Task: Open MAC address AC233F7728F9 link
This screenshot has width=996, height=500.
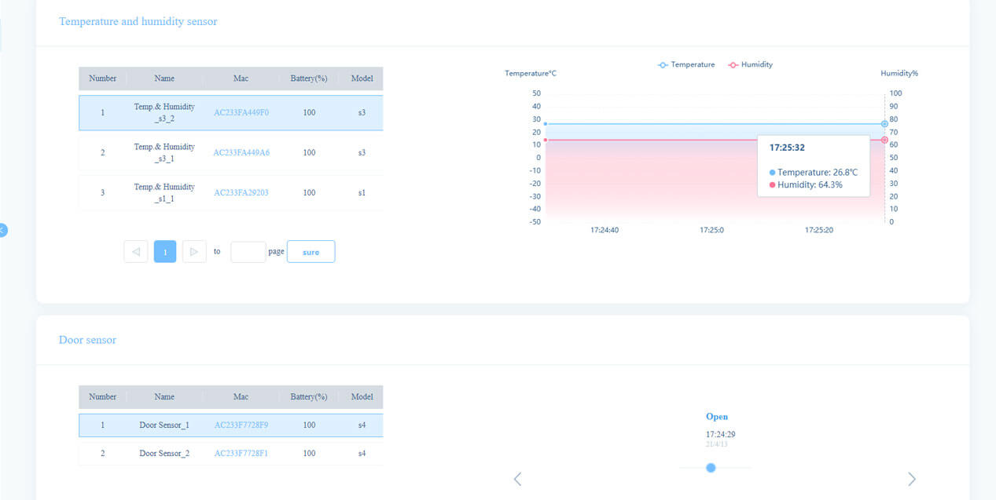Action: point(241,425)
